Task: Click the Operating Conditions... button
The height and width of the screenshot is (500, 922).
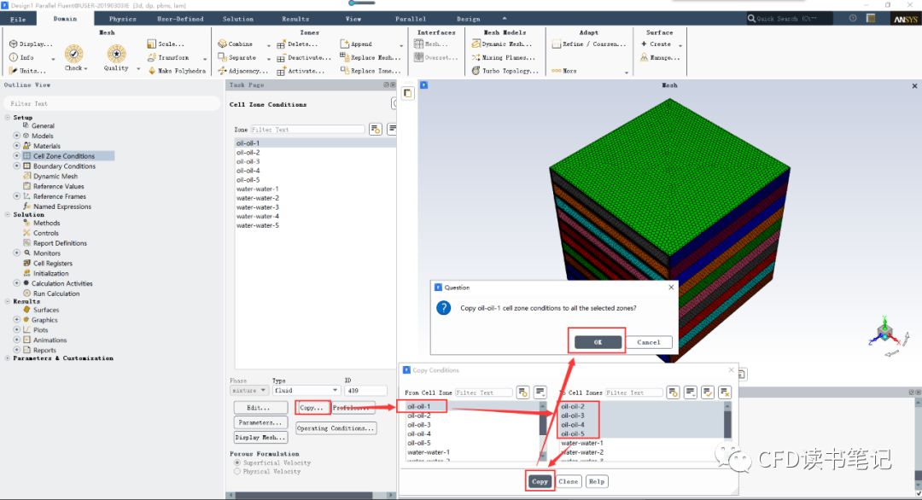Action: (x=336, y=428)
